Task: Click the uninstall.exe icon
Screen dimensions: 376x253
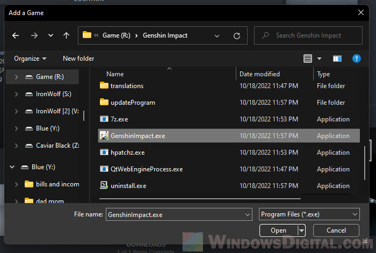Action: tap(104, 185)
